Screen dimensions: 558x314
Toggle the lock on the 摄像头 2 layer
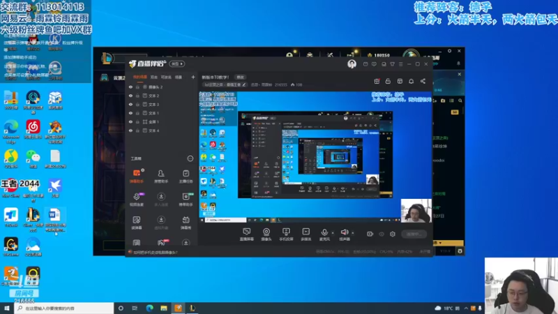point(137,87)
